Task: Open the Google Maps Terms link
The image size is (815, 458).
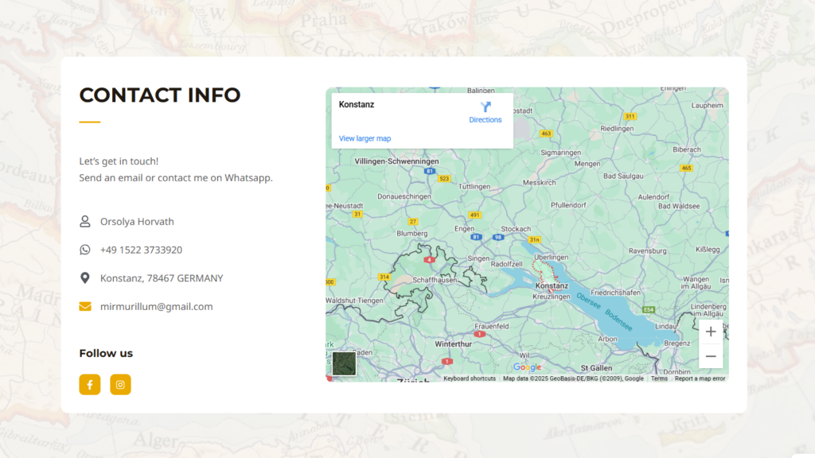Action: 659,378
